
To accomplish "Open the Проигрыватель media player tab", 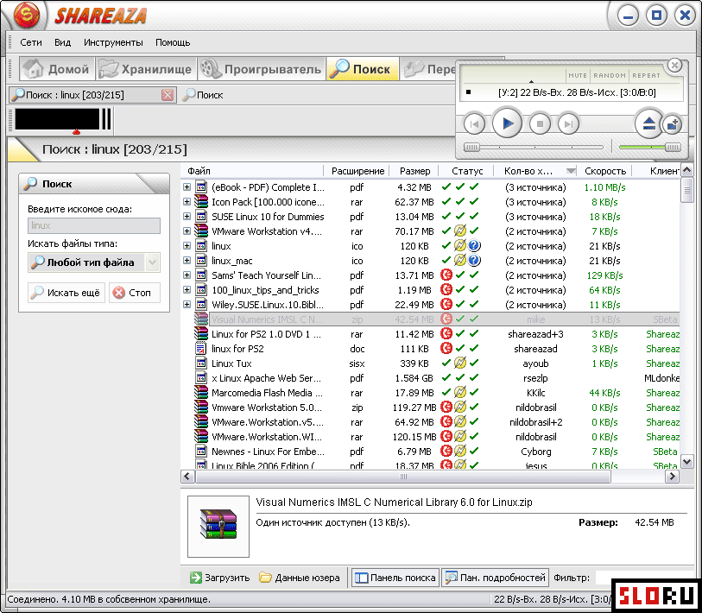I will [x=261, y=69].
